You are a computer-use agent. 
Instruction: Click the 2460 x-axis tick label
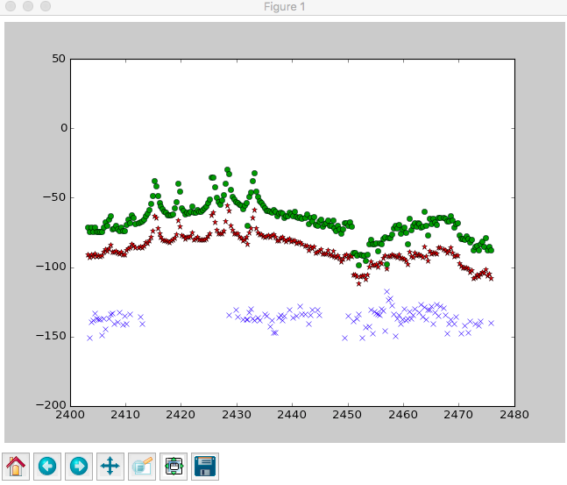click(403, 415)
